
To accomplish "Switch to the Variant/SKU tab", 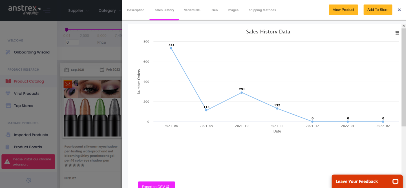I will 193,10.
